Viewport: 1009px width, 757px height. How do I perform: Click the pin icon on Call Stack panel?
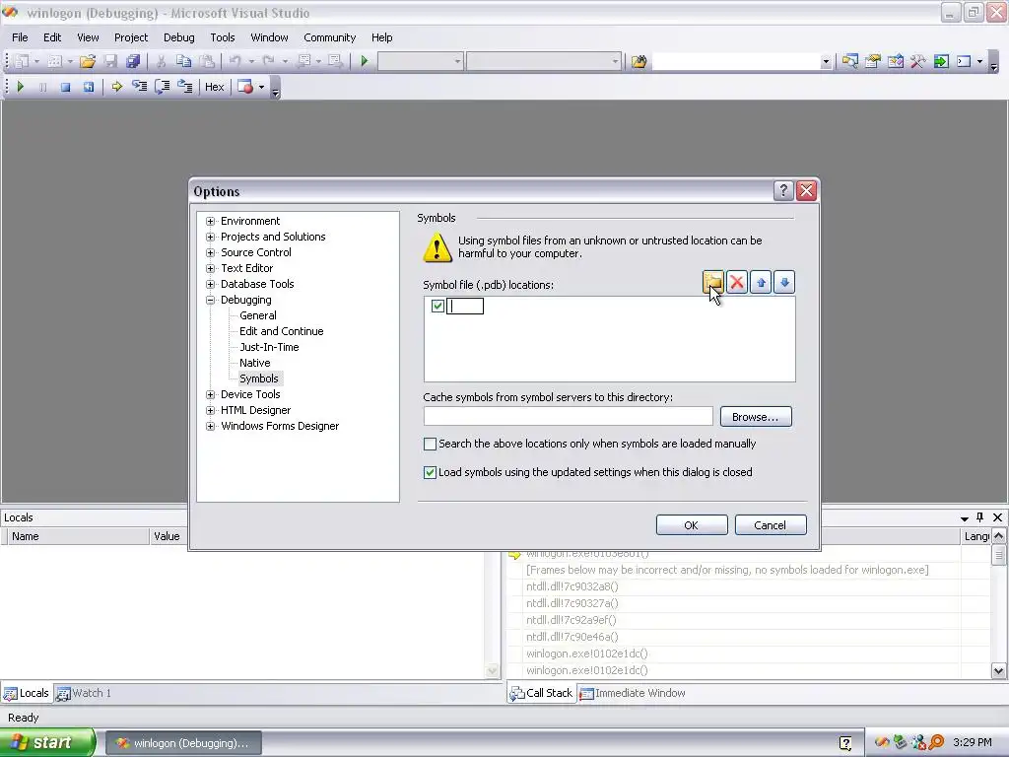click(x=980, y=516)
